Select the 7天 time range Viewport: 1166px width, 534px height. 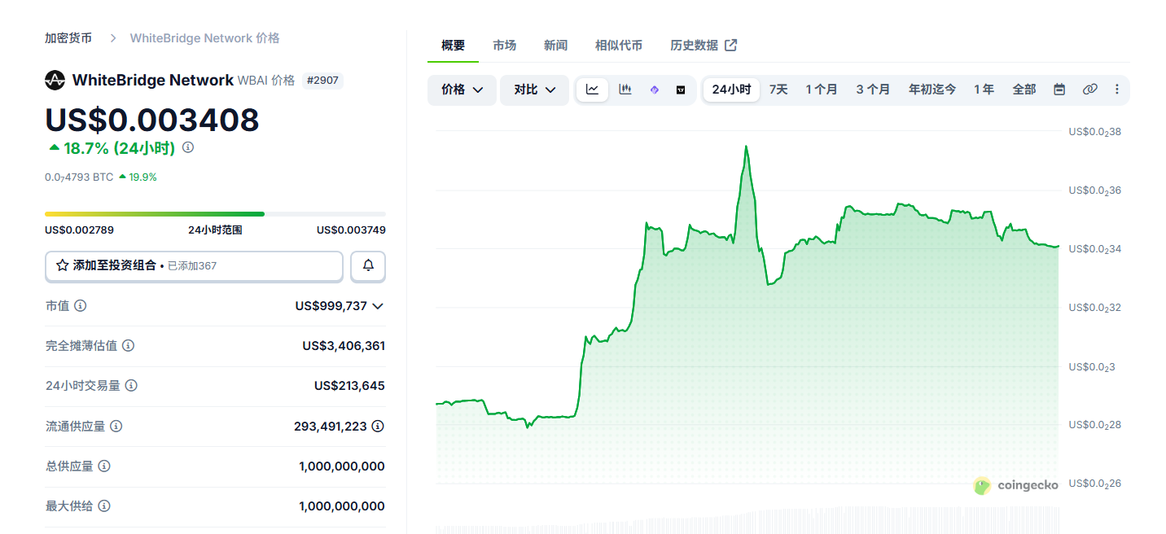tap(778, 90)
